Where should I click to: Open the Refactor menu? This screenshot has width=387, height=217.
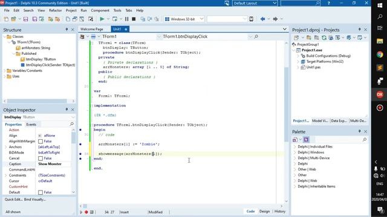[55, 10]
